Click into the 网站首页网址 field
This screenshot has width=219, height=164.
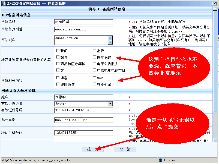click(x=83, y=29)
